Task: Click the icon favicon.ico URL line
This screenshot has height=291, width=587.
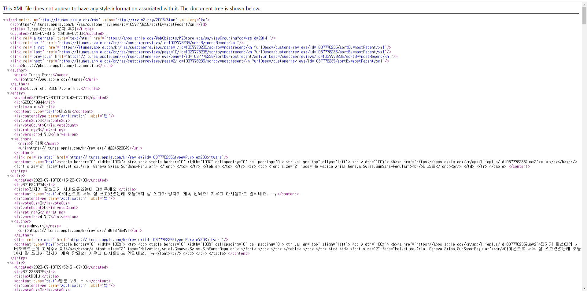Action: (x=61, y=66)
